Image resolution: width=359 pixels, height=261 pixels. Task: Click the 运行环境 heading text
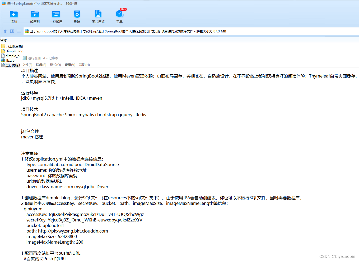pyautogui.click(x=30, y=93)
